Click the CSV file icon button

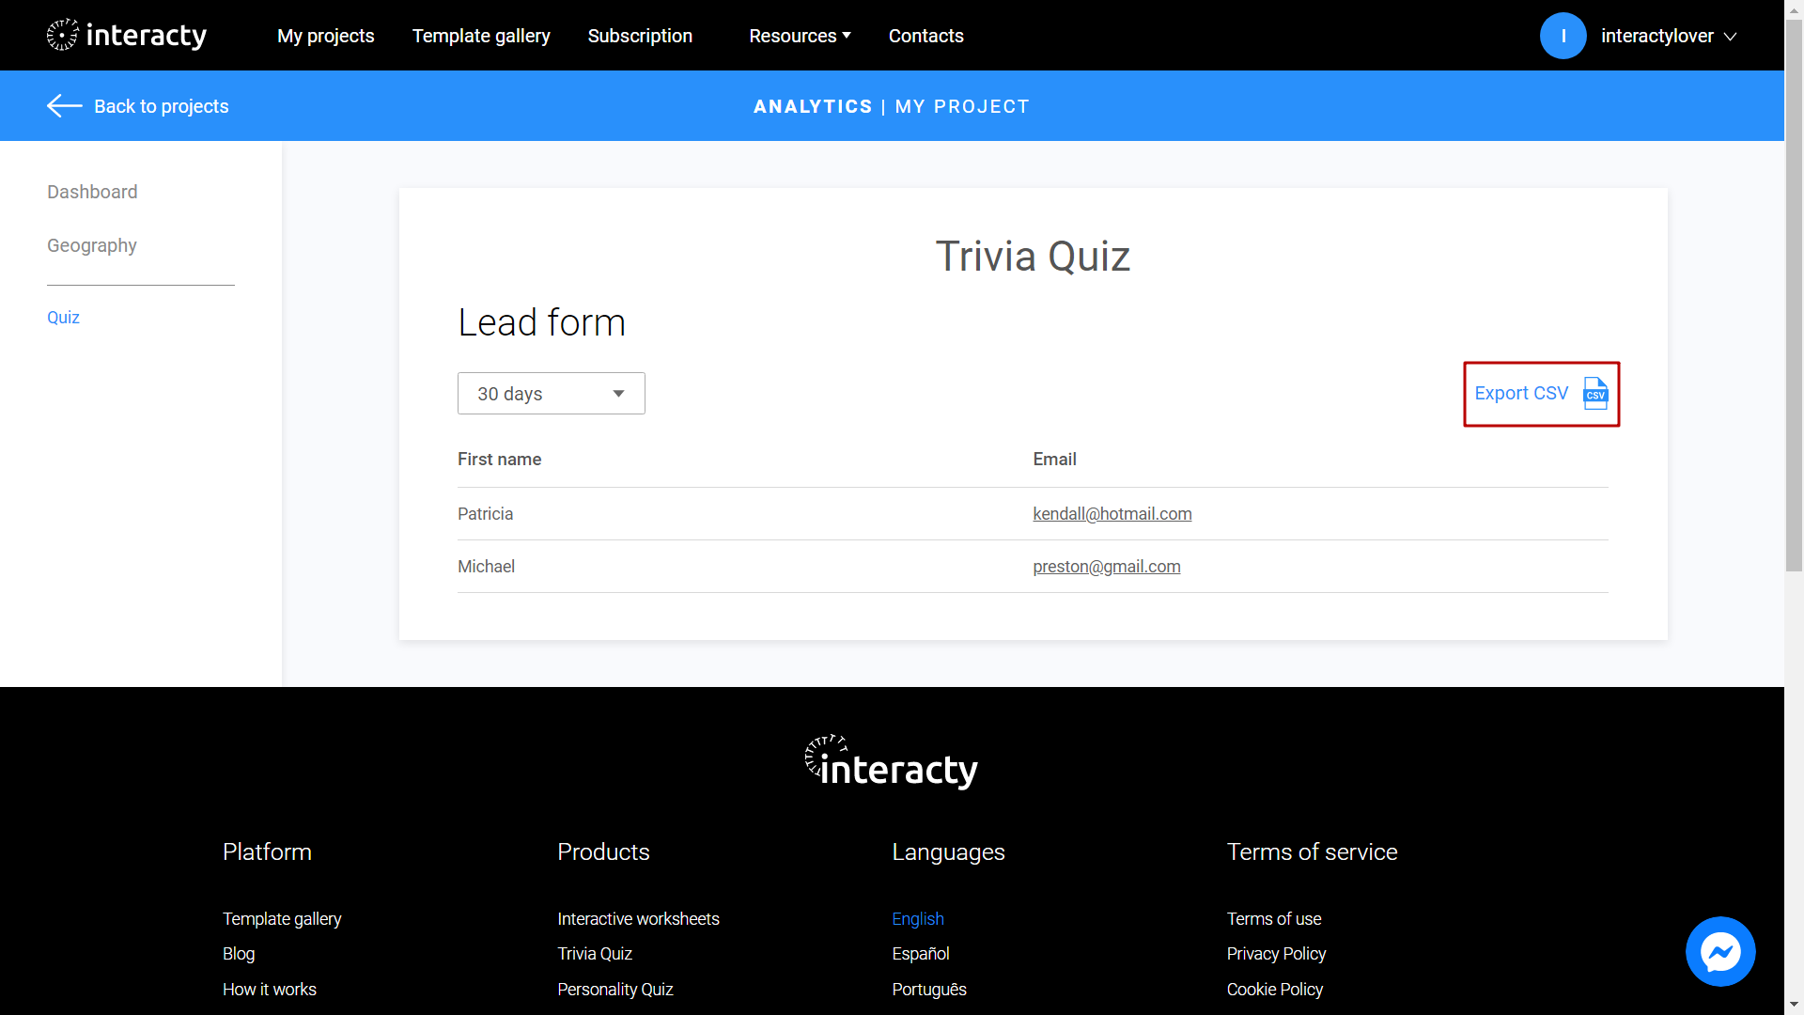[1594, 393]
